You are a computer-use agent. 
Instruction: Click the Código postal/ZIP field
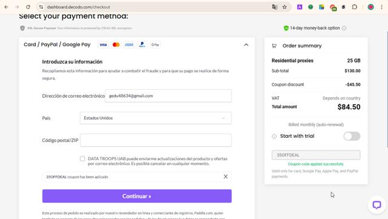(x=156, y=140)
